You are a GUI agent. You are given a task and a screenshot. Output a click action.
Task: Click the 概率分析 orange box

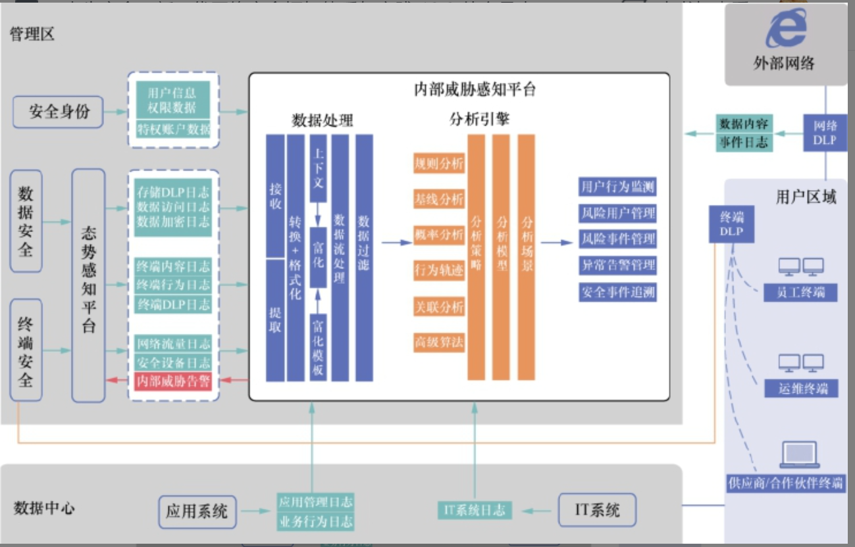coord(439,235)
